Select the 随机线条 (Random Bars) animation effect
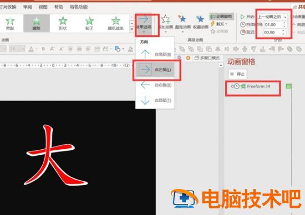The width and height of the screenshot is (305, 215). 115,23
